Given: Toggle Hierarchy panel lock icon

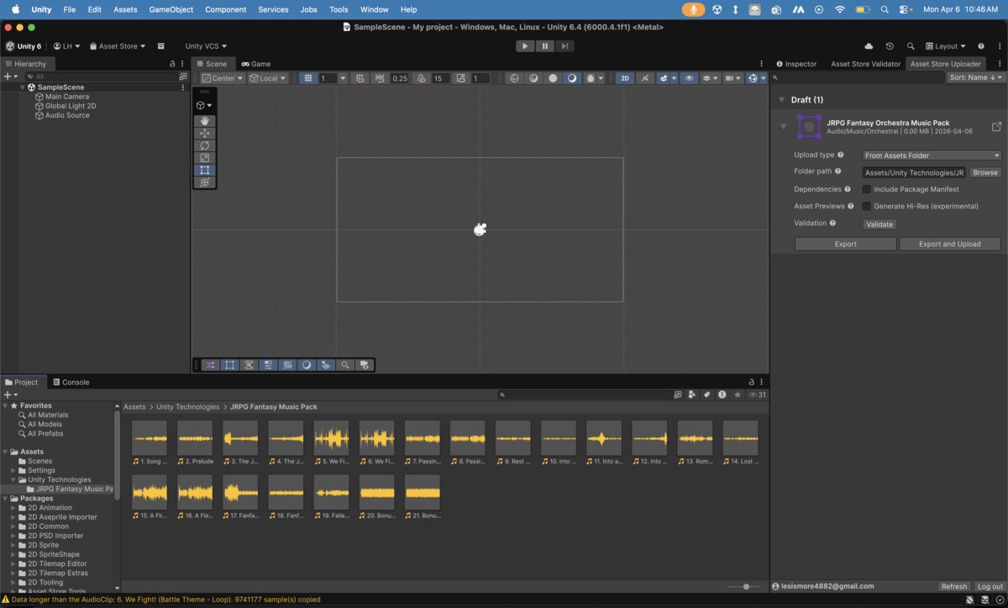Looking at the screenshot, I should point(172,64).
